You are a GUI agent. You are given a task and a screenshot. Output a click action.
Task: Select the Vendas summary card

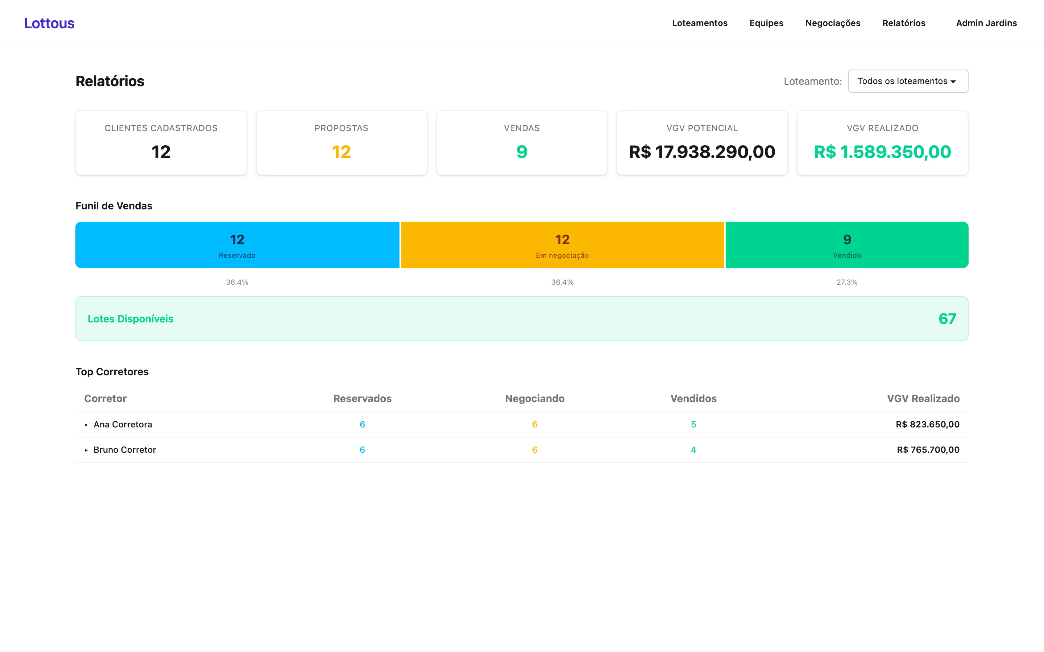click(522, 143)
